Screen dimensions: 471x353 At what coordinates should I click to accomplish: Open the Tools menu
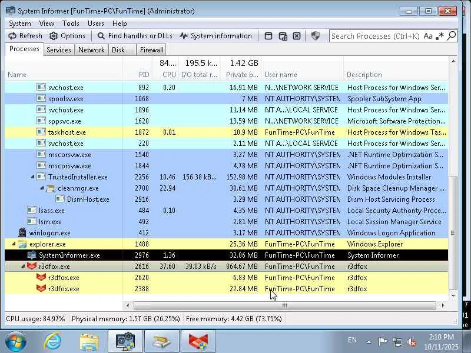[x=71, y=24]
